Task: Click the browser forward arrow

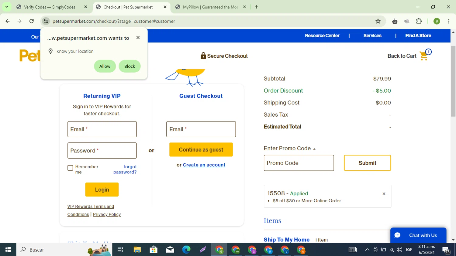Action: [19, 21]
